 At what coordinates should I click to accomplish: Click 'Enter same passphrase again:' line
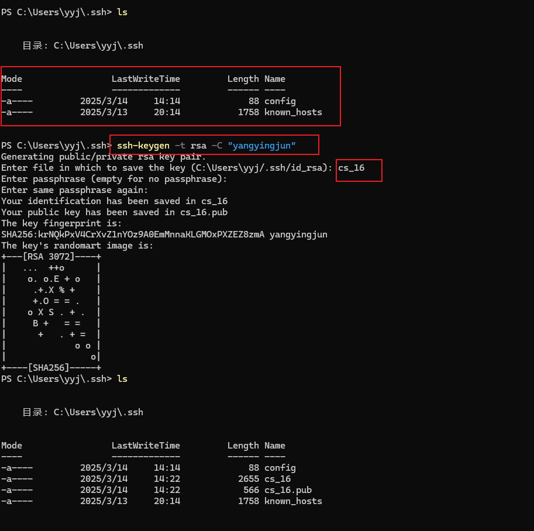tap(75, 190)
